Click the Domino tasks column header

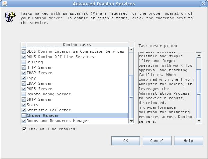click(x=77, y=45)
